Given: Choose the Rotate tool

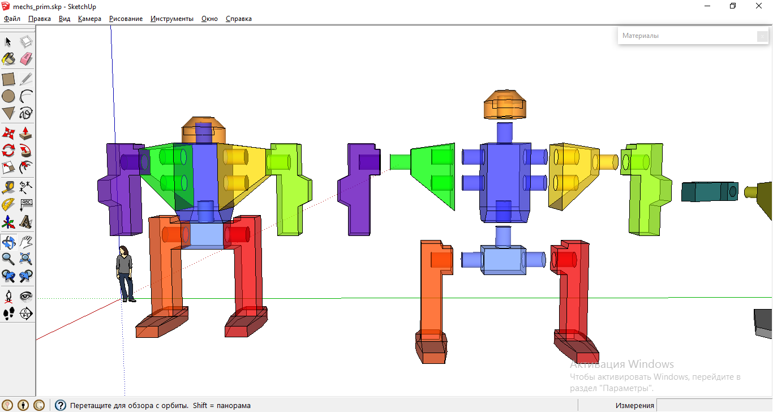Looking at the screenshot, I should click(x=8, y=151).
